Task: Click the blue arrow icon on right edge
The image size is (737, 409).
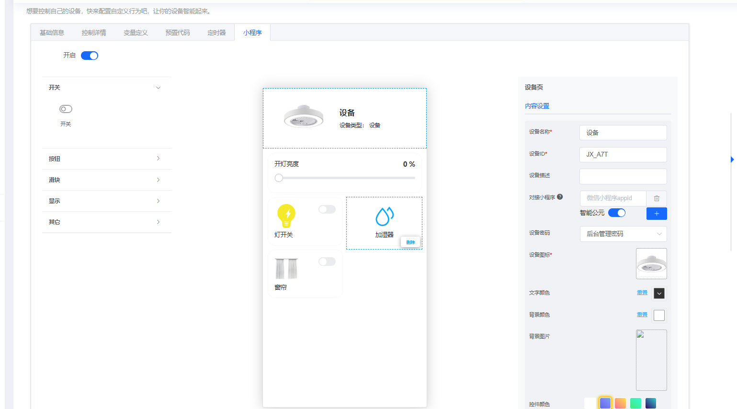Action: point(732,159)
